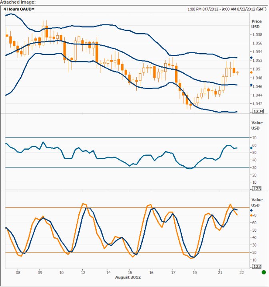Click the .1234 decimal precision button on price axis
Image resolution: width=269 pixels, height=287 pixels.
point(258,111)
